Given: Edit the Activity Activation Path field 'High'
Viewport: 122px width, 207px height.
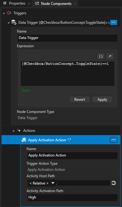Looking at the screenshot, I should 72,198.
